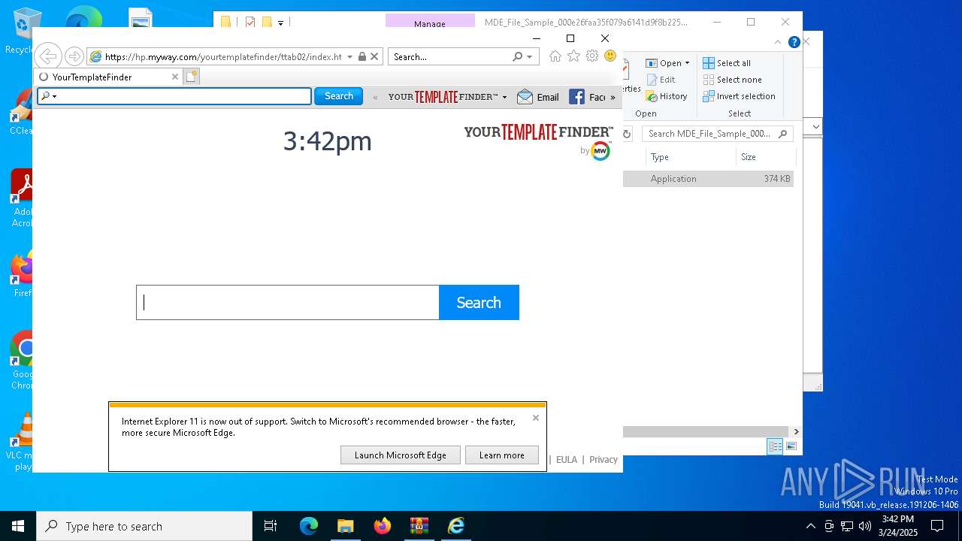Click the large page search field
Viewport: 962px width, 541px height.
click(288, 302)
